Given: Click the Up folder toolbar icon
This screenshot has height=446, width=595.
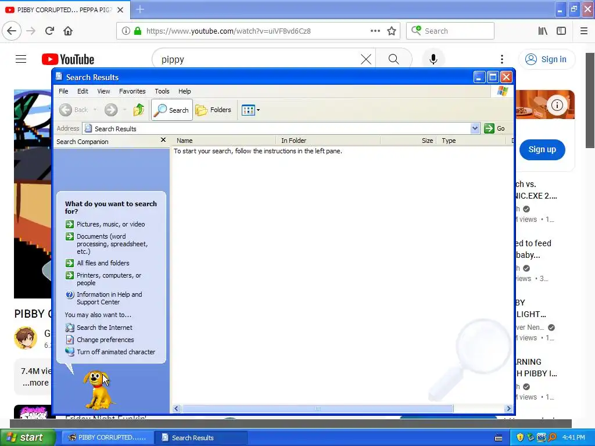Looking at the screenshot, I should coord(139,110).
